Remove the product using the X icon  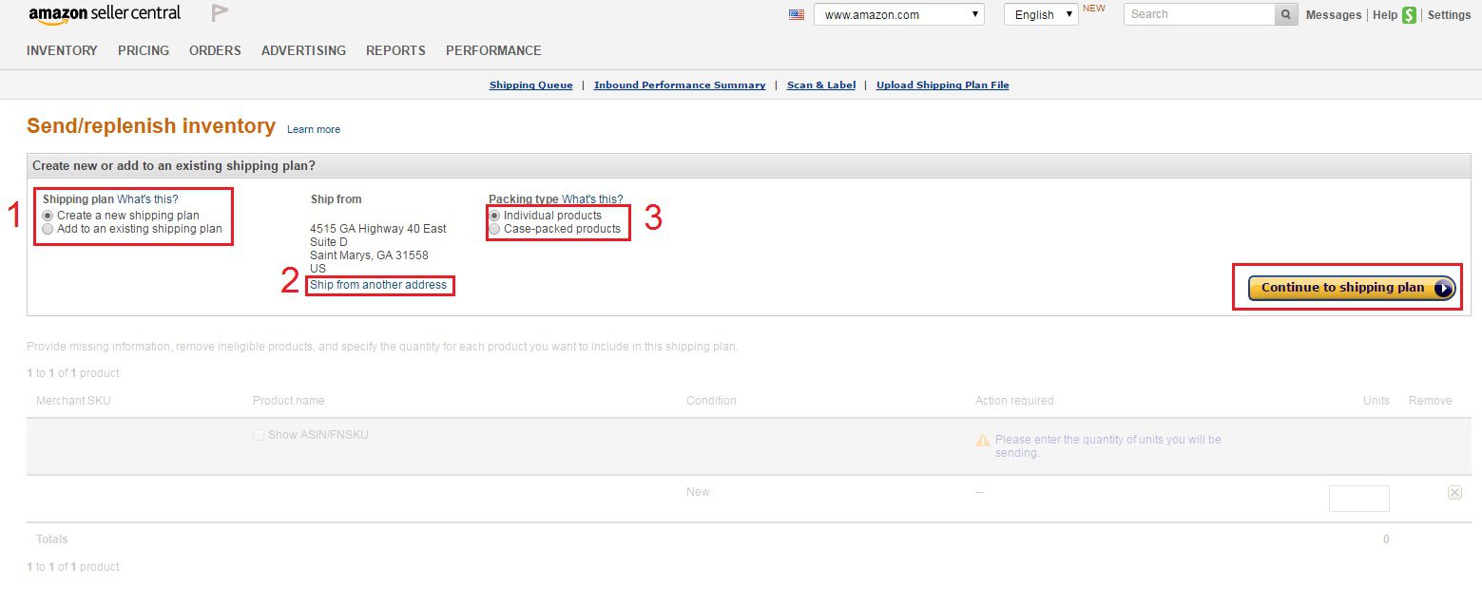point(1454,492)
